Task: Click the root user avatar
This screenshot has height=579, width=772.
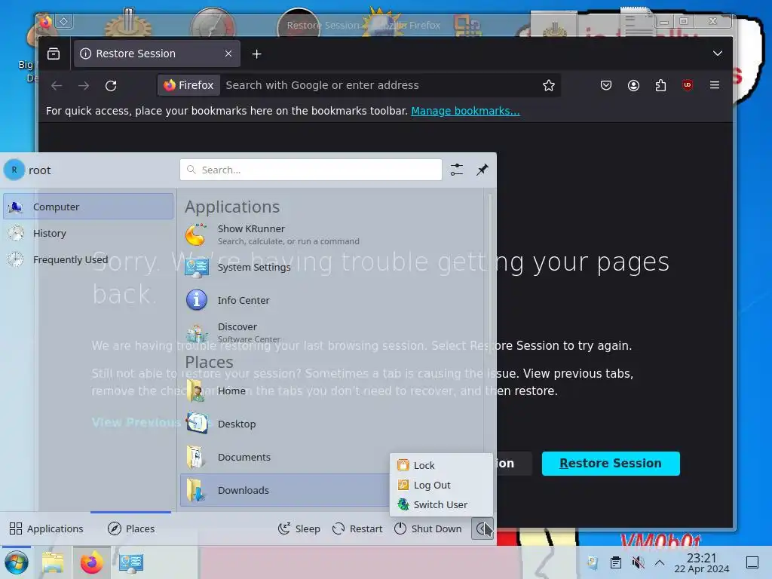Action: click(14, 170)
